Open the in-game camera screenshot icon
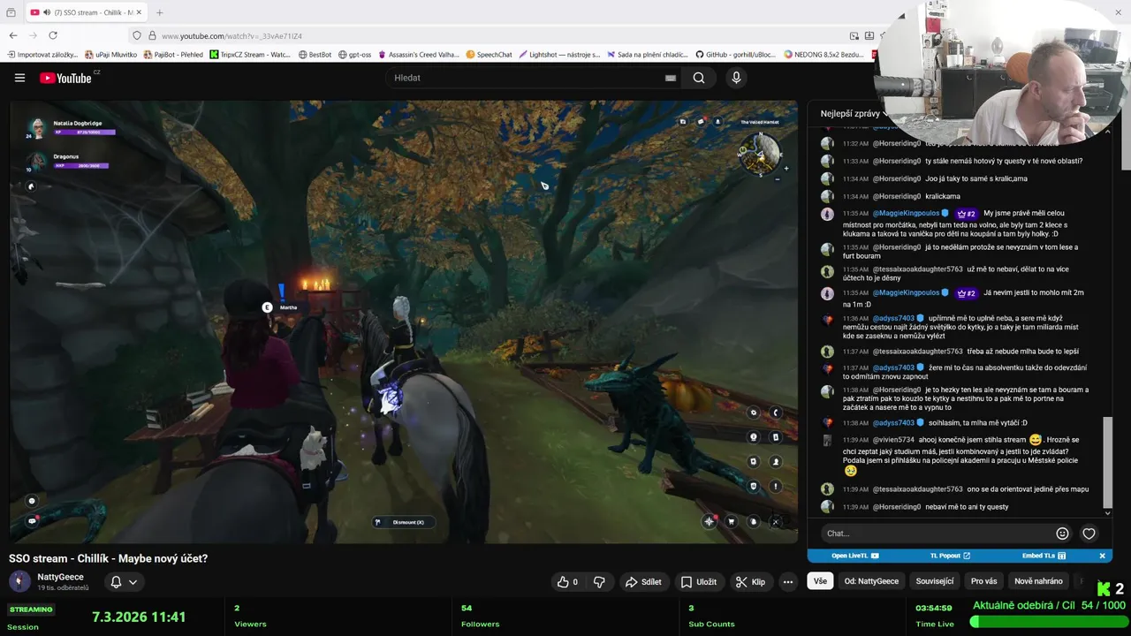The width and height of the screenshot is (1131, 636). click(683, 121)
